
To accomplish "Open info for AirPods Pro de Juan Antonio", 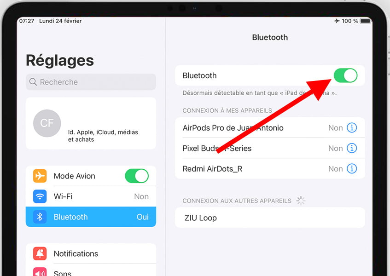I will [352, 128].
